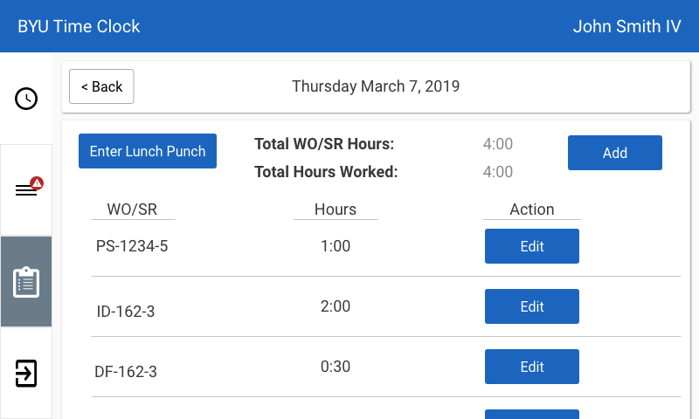Click the Total Hours Worked value
The height and width of the screenshot is (419, 699).
498,172
